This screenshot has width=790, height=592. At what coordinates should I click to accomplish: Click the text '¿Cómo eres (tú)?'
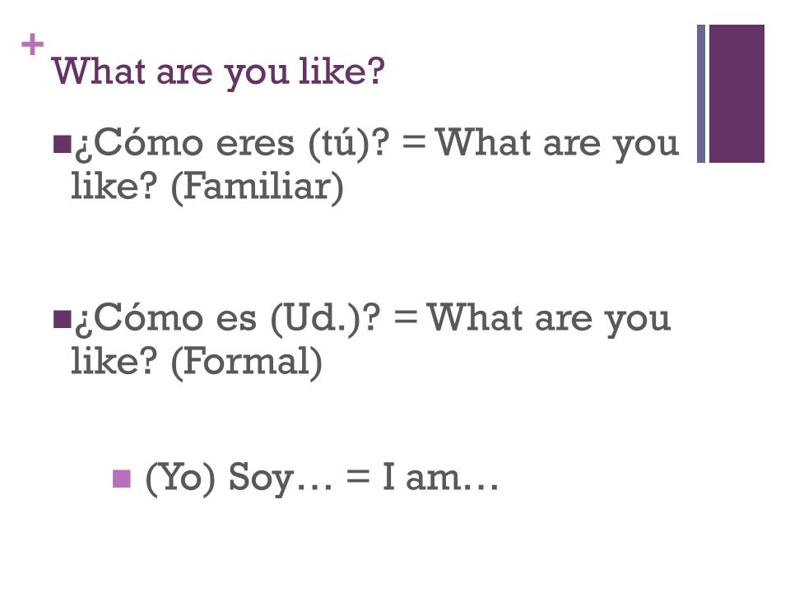(233, 145)
